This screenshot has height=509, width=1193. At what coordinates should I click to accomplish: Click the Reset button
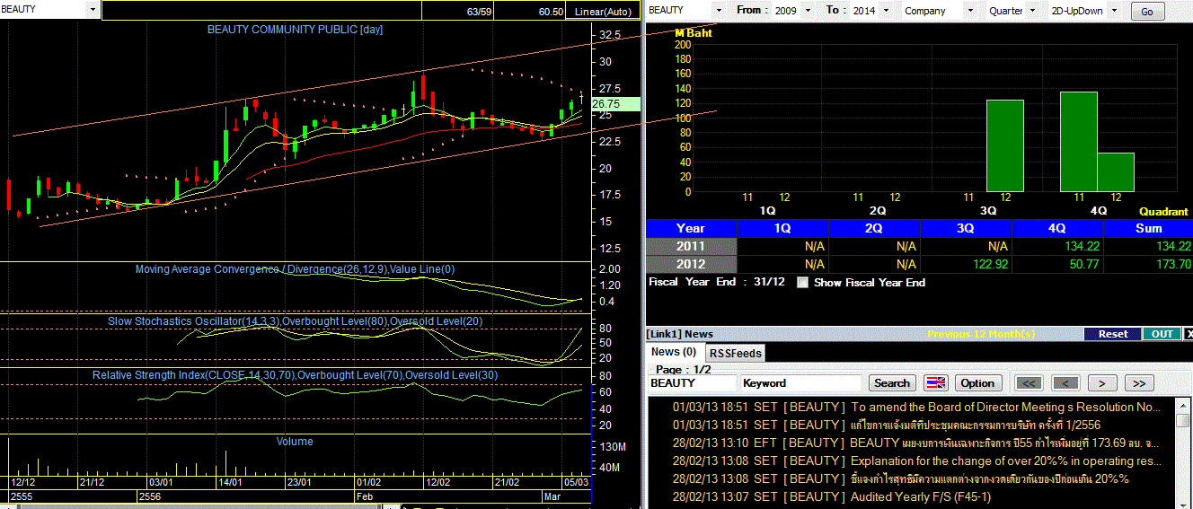tap(1112, 334)
